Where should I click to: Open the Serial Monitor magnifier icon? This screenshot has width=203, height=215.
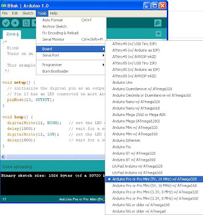[157, 23]
